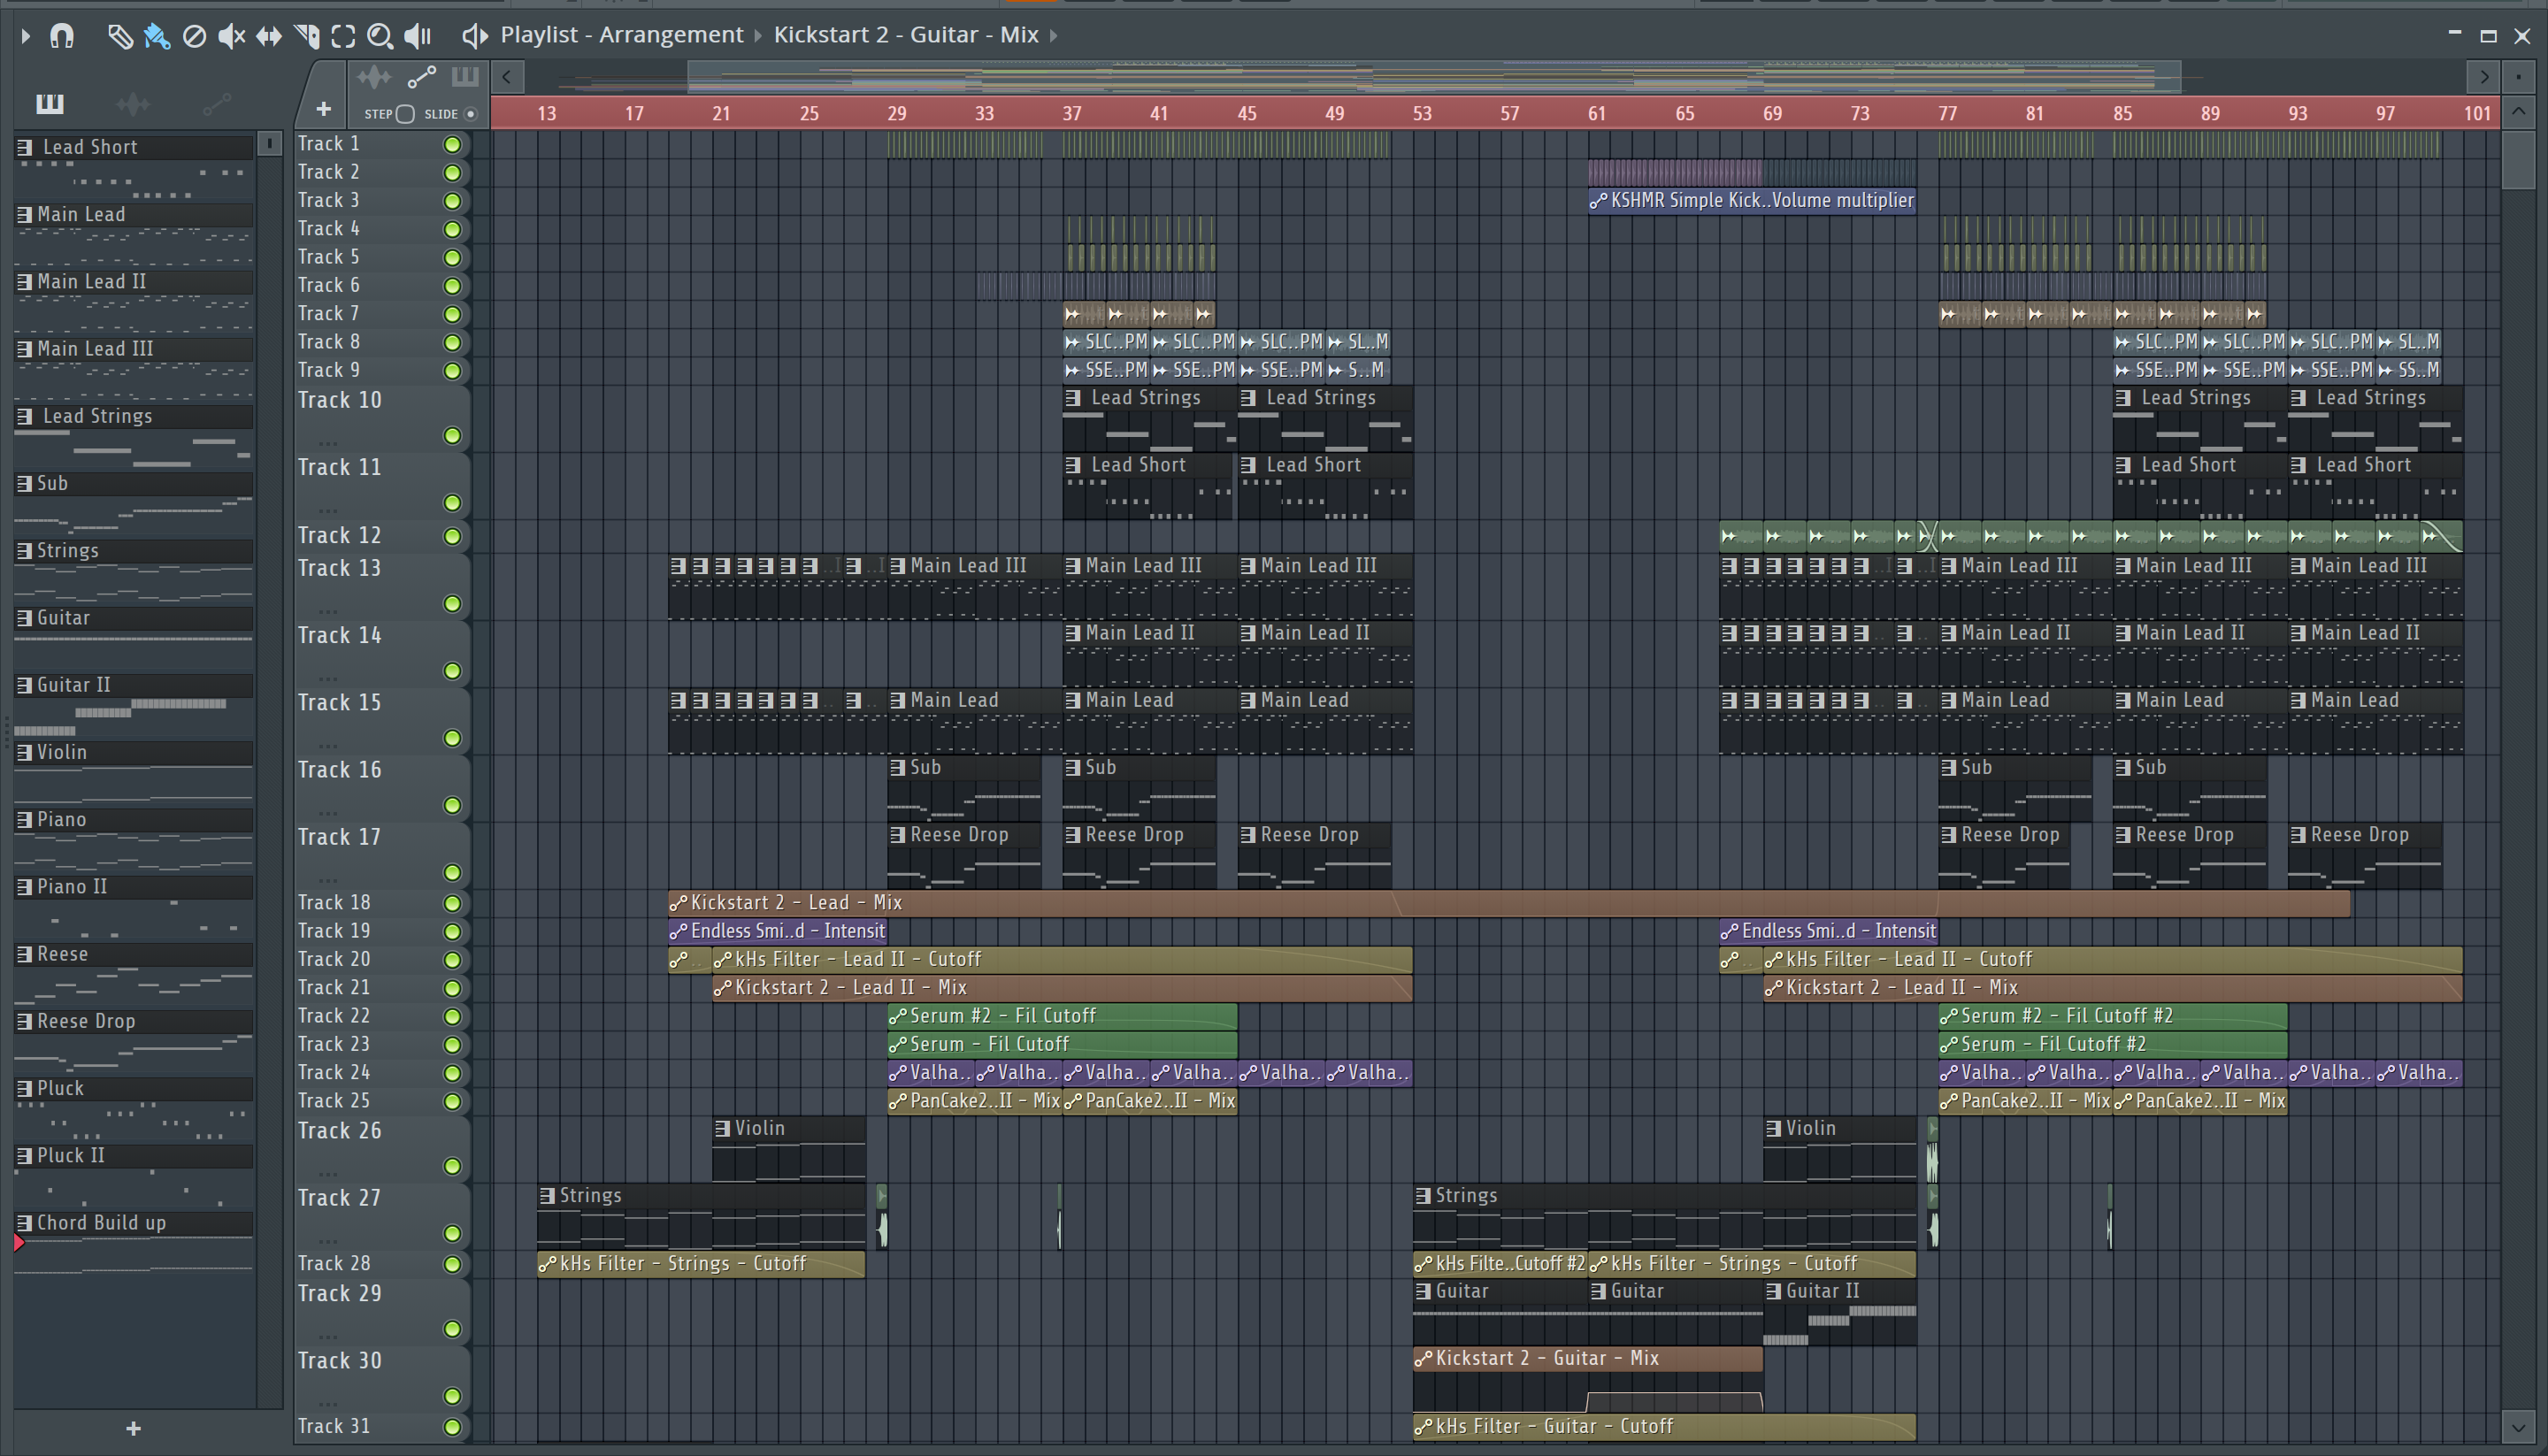Click bar 85 on the timeline ruler
Viewport: 2548px width, 1456px height.
(2122, 114)
